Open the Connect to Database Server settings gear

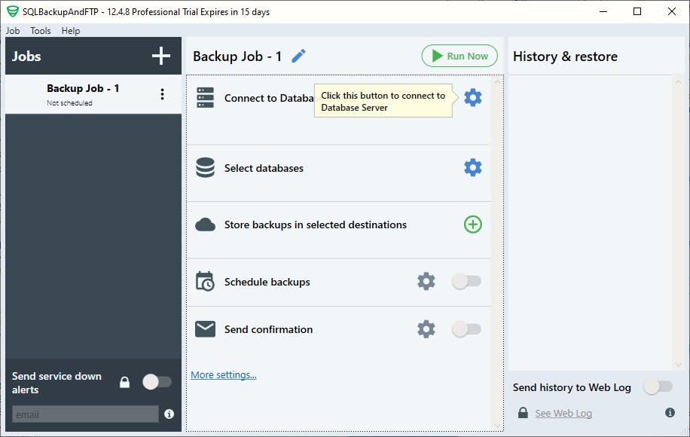coord(473,96)
